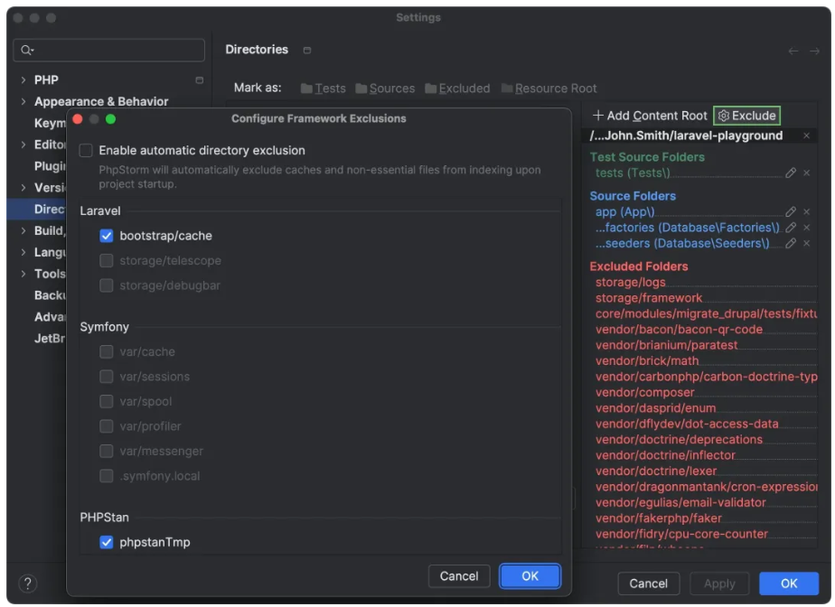
Task: Uncheck the phpstanTmp exclusion
Action: click(x=107, y=543)
